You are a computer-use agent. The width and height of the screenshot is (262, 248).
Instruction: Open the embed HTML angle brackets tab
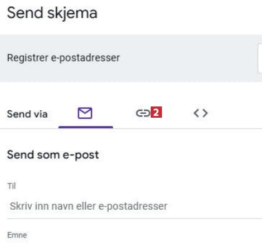tap(201, 113)
